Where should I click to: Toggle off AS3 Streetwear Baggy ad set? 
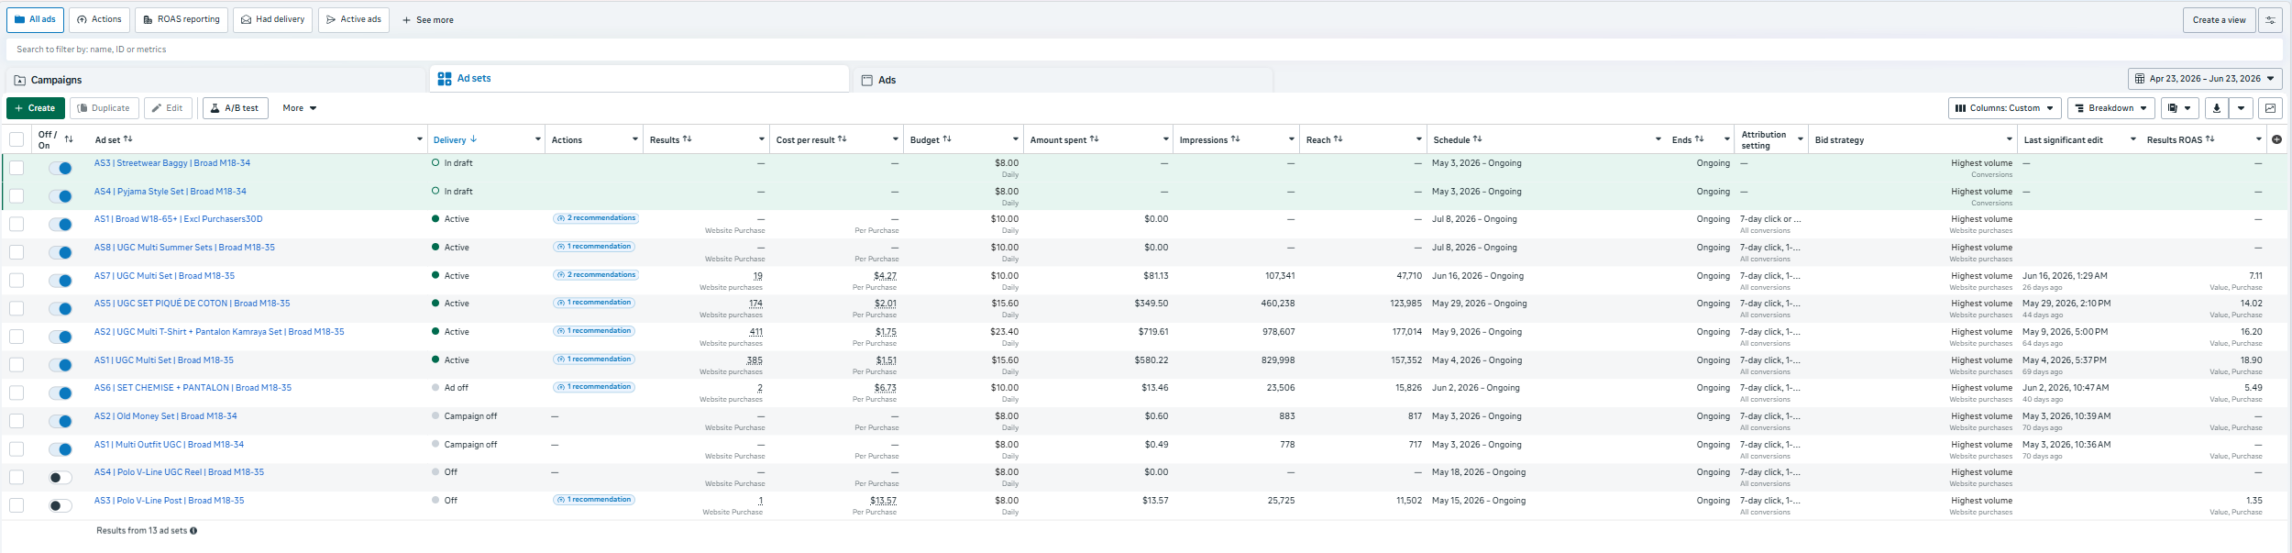click(61, 168)
